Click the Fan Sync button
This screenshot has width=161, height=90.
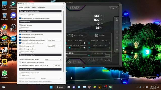(x=108, y=60)
